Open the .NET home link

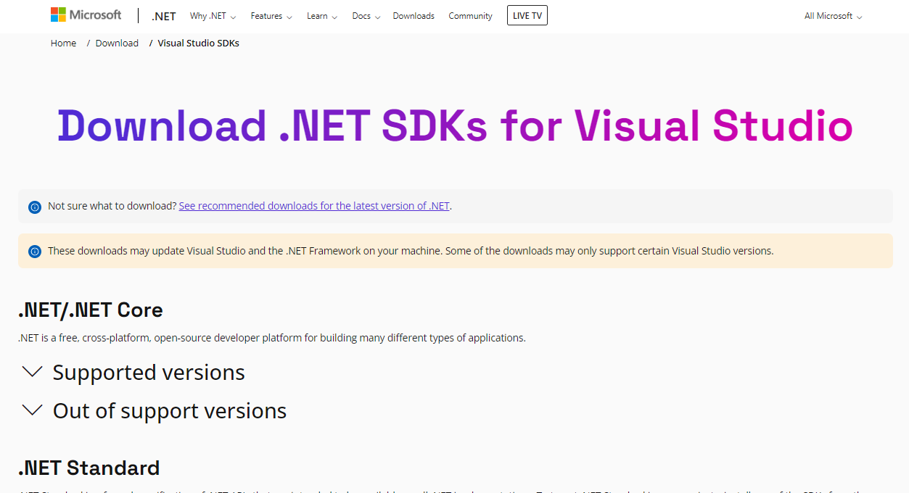pyautogui.click(x=164, y=16)
